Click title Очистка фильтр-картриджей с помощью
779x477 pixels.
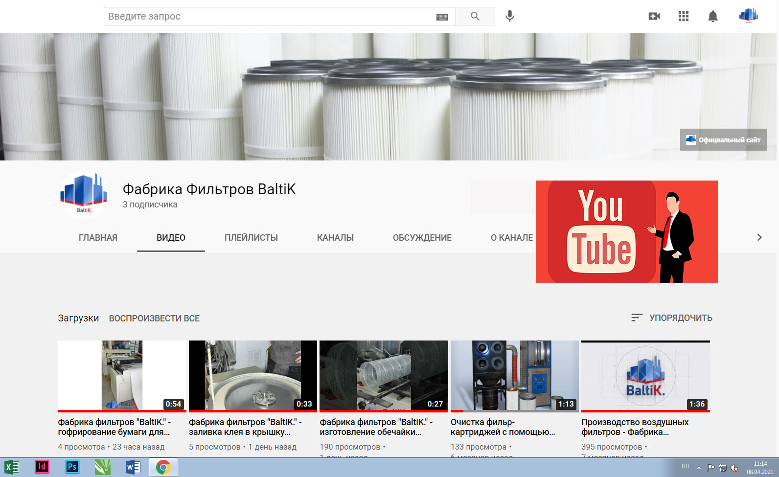tap(503, 427)
